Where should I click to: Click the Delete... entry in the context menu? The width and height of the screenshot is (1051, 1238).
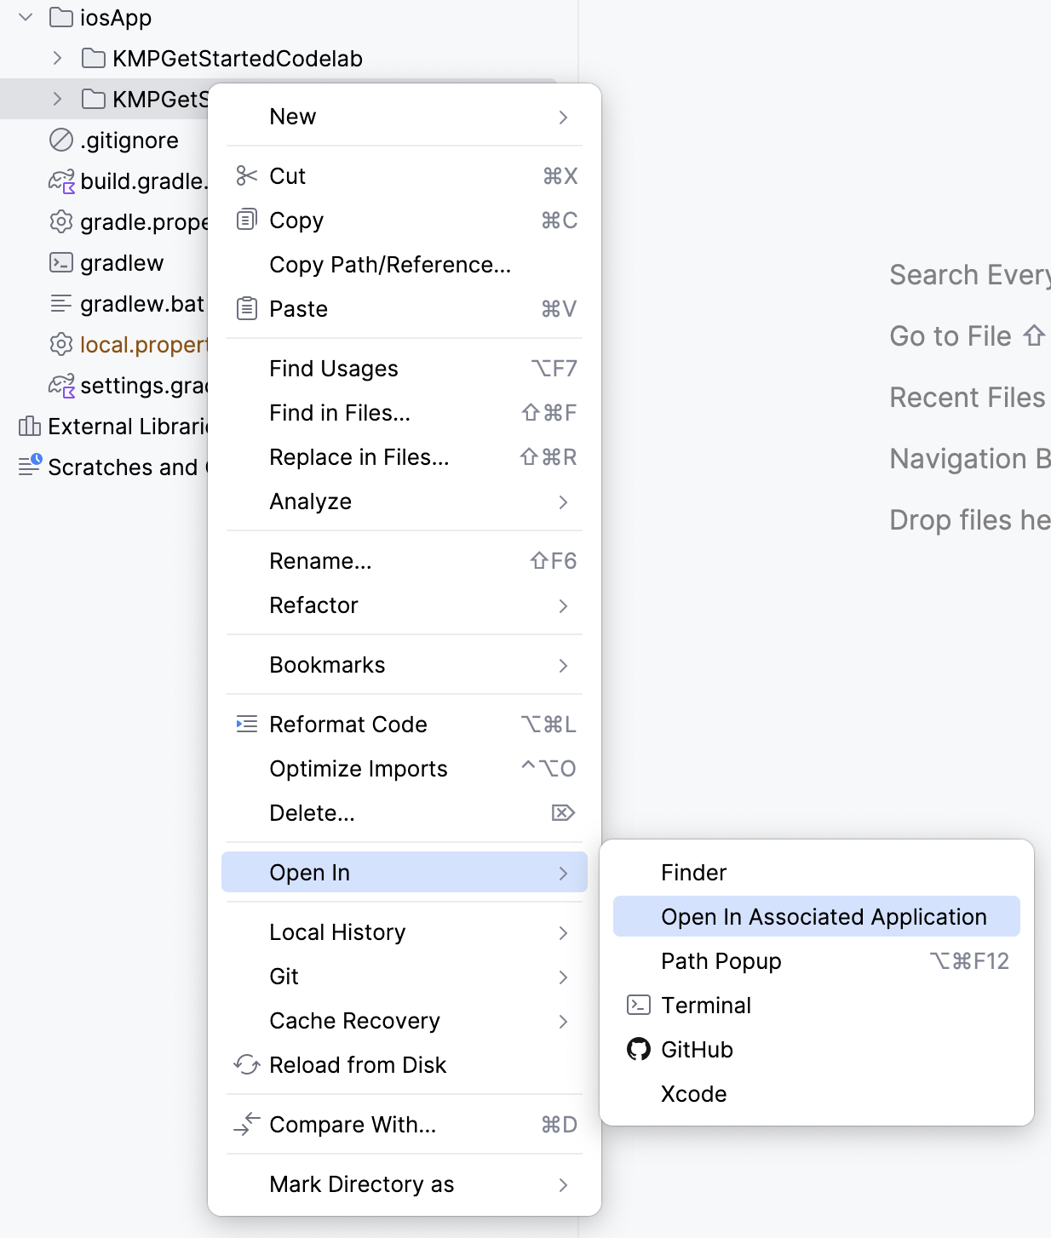(x=312, y=812)
